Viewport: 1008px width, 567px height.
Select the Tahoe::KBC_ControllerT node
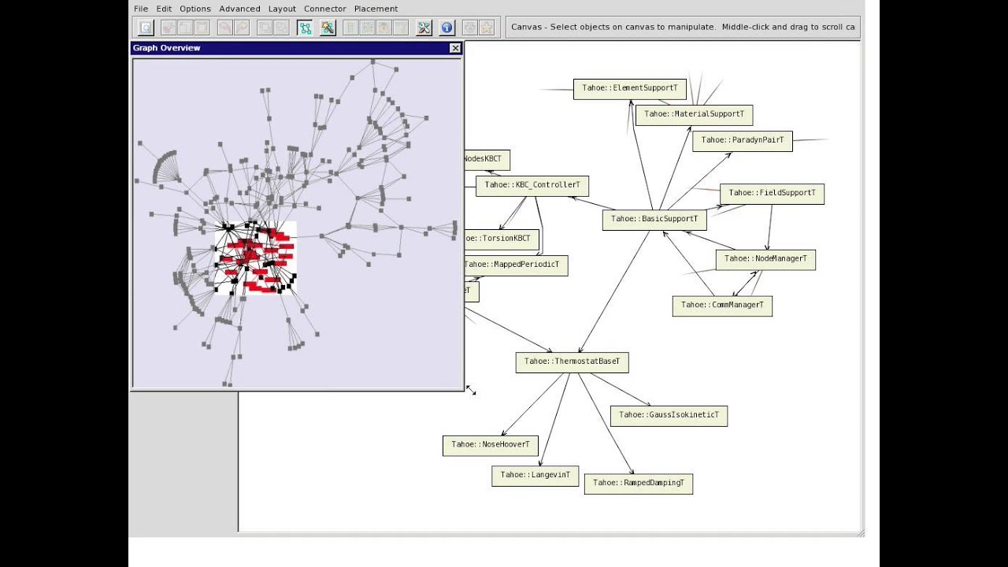pos(532,186)
